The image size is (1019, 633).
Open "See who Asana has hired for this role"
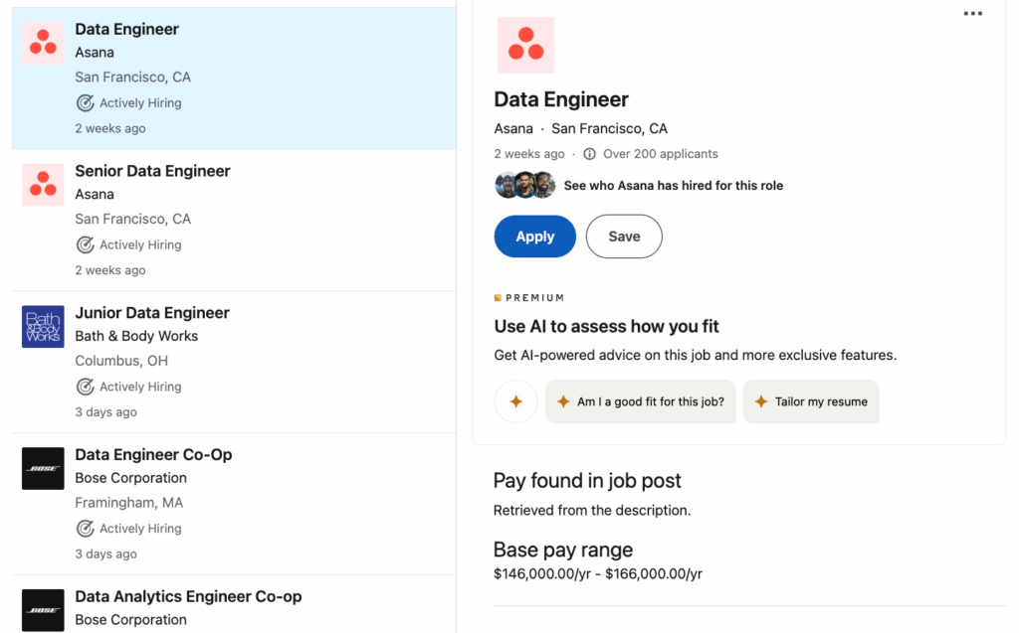click(x=674, y=186)
